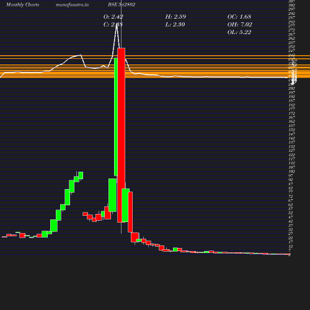Select the low value "L: 2.30"

[x=175, y=24]
